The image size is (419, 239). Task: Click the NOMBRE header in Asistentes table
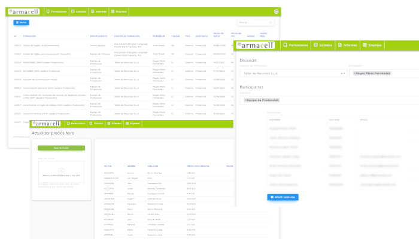tap(275, 119)
